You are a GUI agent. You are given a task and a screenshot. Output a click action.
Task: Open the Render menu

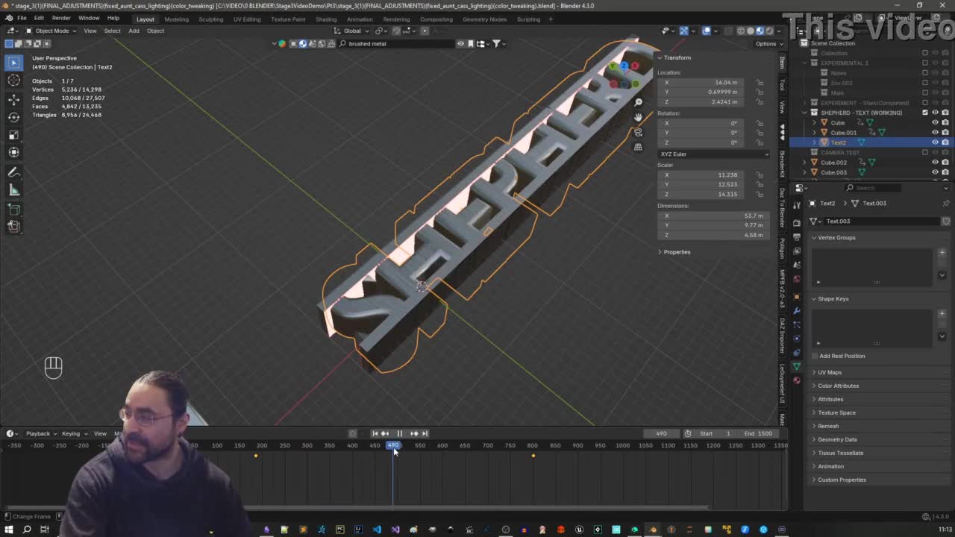click(61, 18)
